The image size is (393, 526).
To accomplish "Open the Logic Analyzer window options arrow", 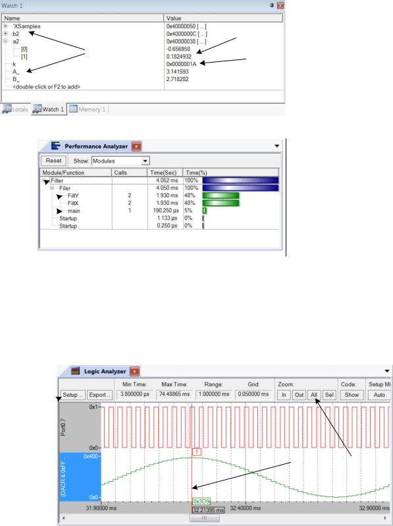I will click(387, 371).
